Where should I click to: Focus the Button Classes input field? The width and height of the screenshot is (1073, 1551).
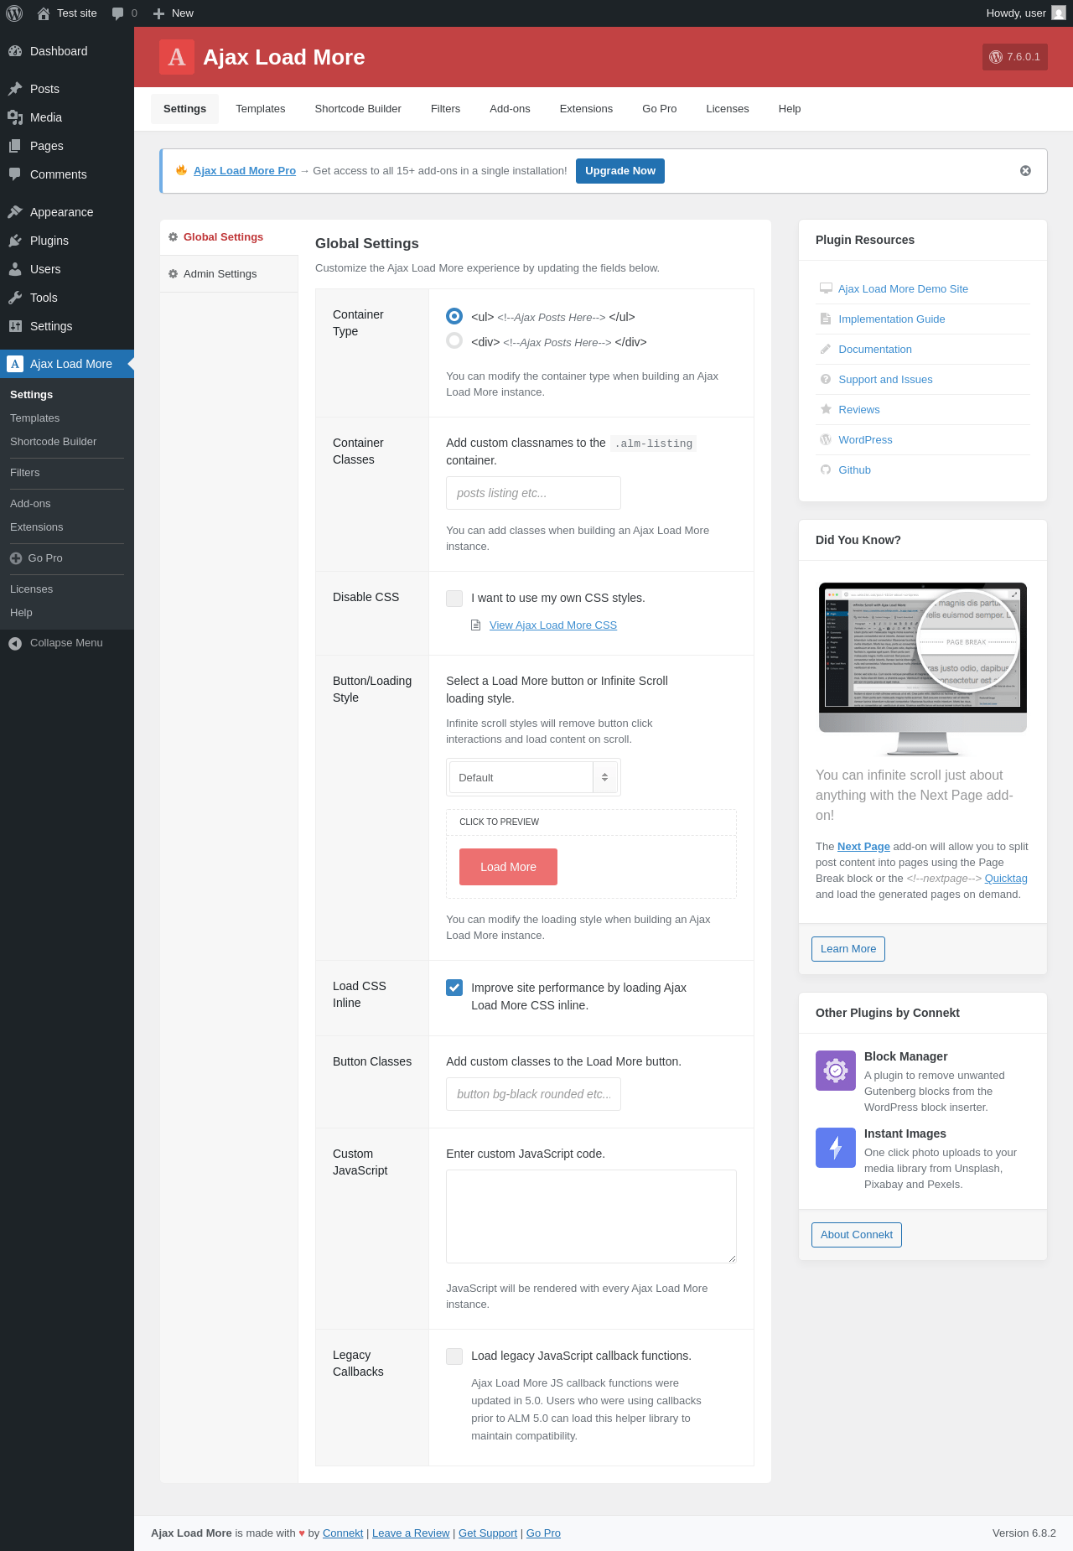533,1094
